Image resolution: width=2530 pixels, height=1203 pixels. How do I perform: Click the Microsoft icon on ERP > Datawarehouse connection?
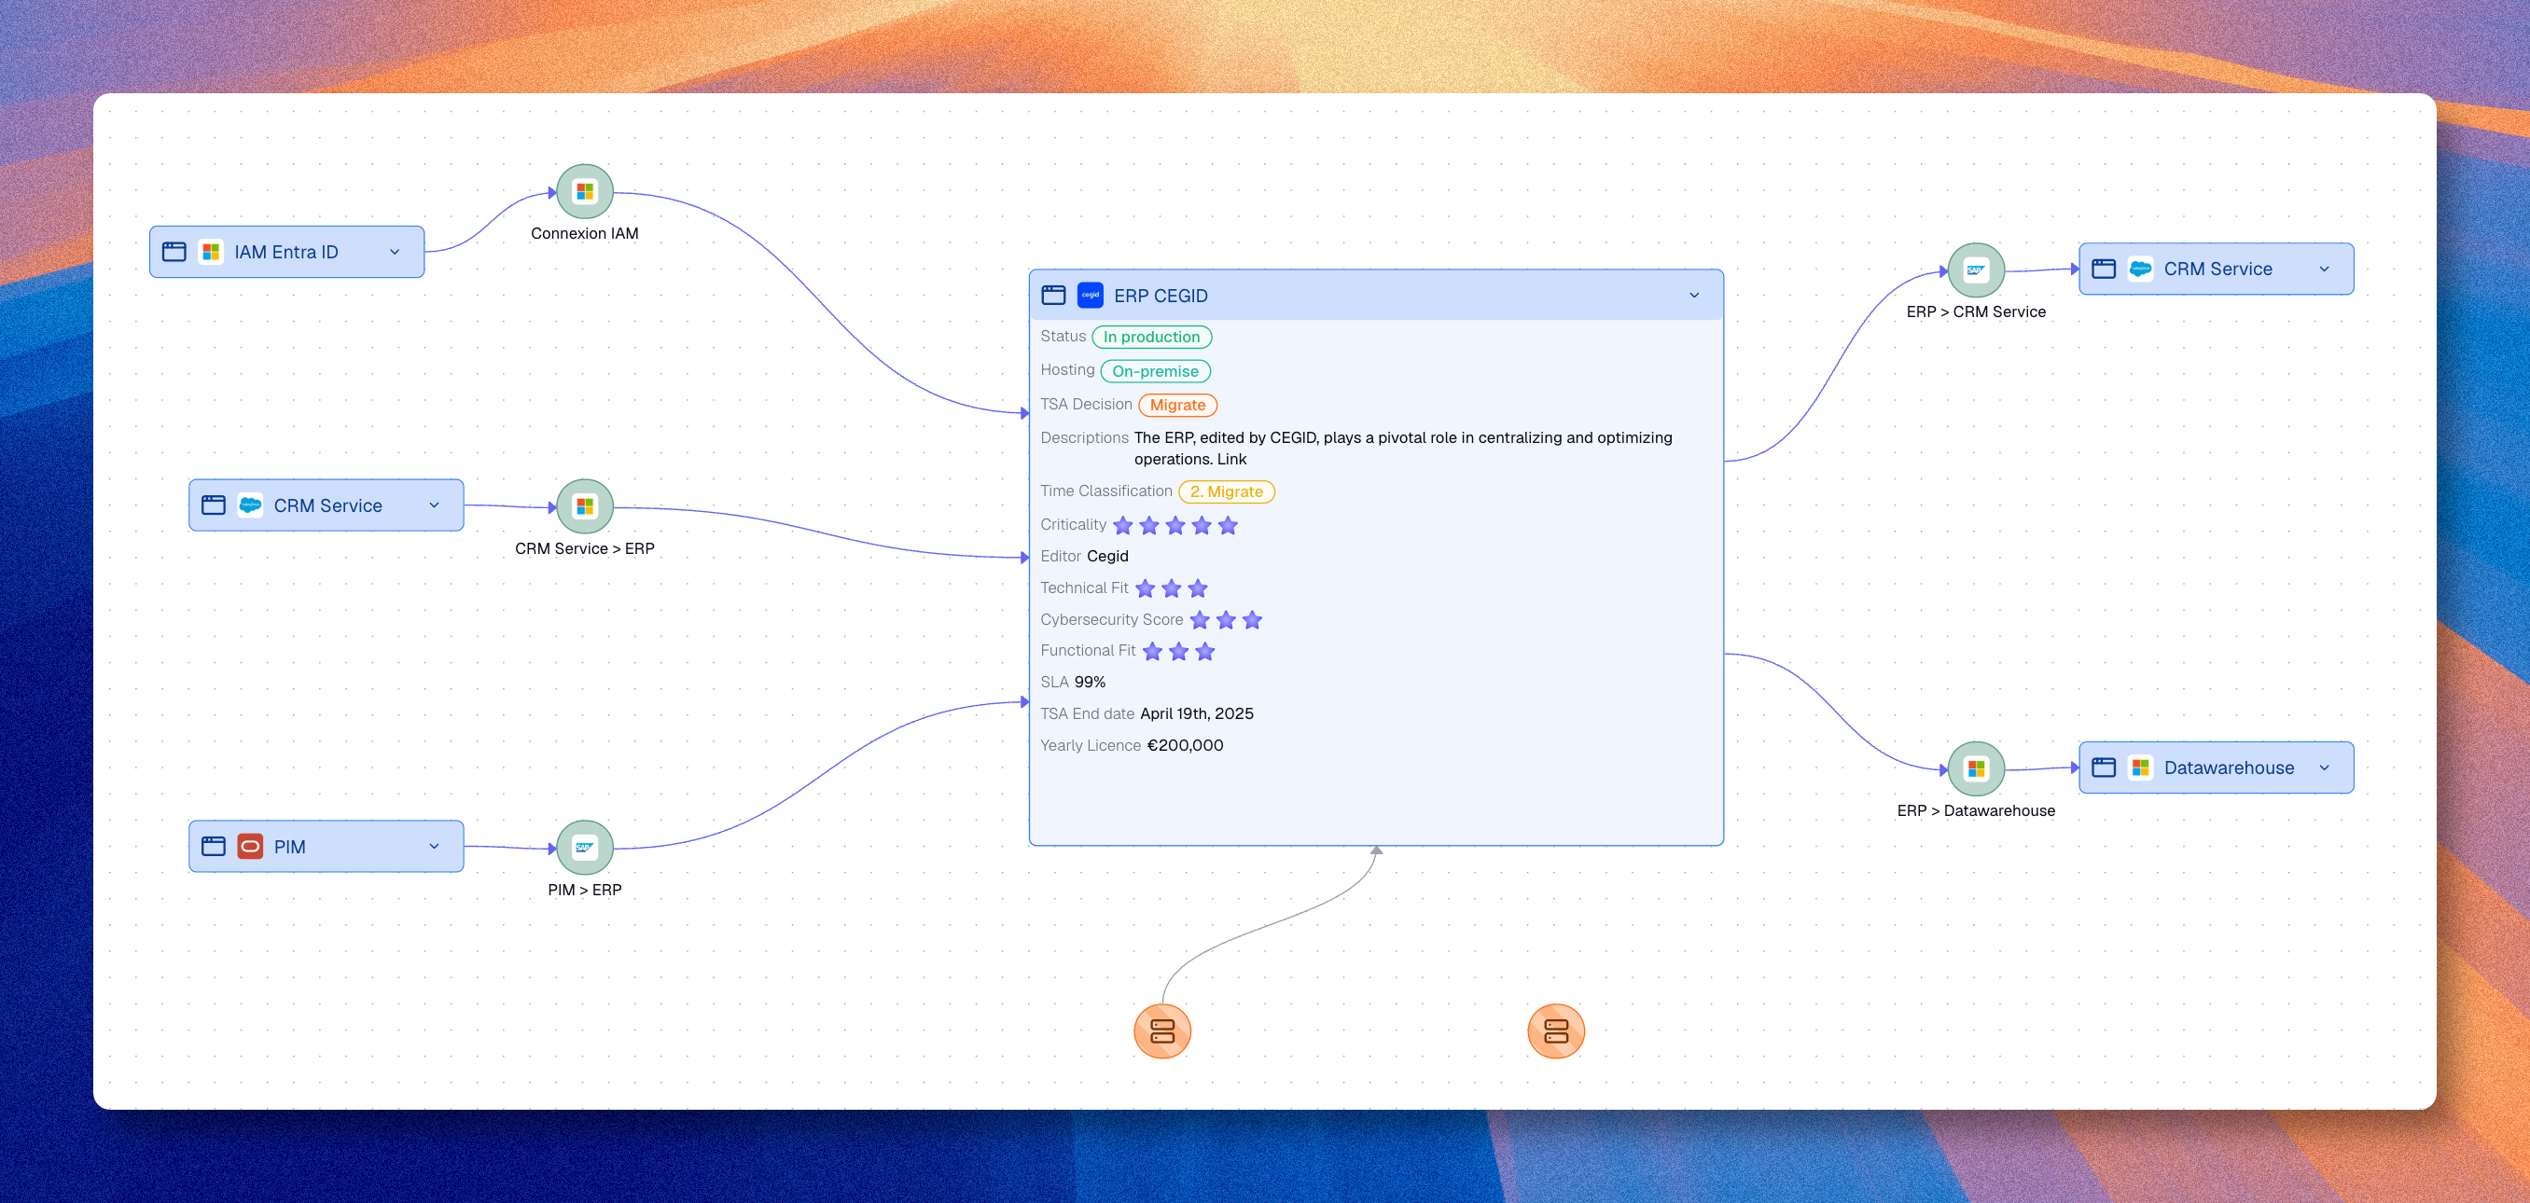coord(1977,769)
